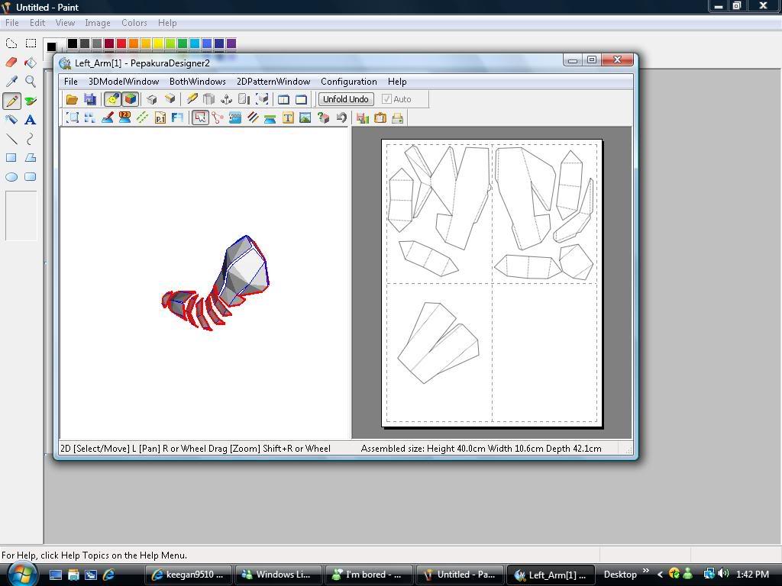Click the volume speaker icon in system tray
This screenshot has height=586, width=782.
[x=723, y=574]
